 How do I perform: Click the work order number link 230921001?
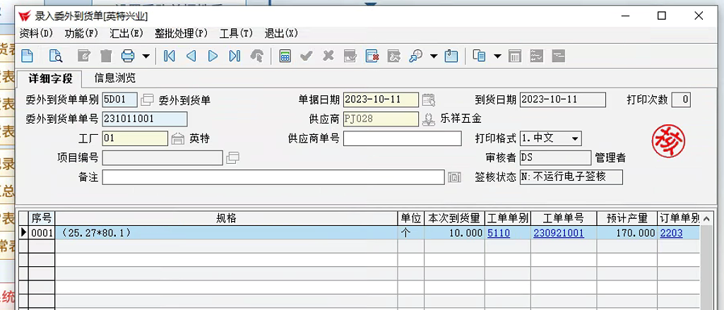pyautogui.click(x=558, y=233)
